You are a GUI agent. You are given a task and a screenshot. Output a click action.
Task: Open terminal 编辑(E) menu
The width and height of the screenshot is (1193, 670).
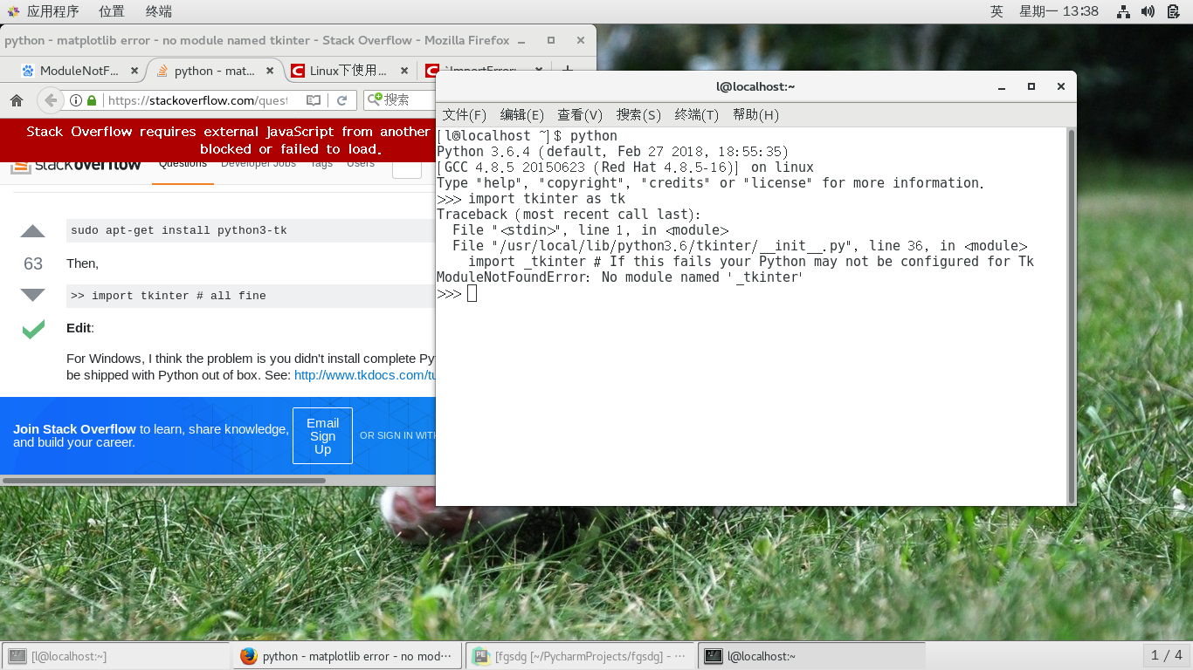tap(521, 114)
